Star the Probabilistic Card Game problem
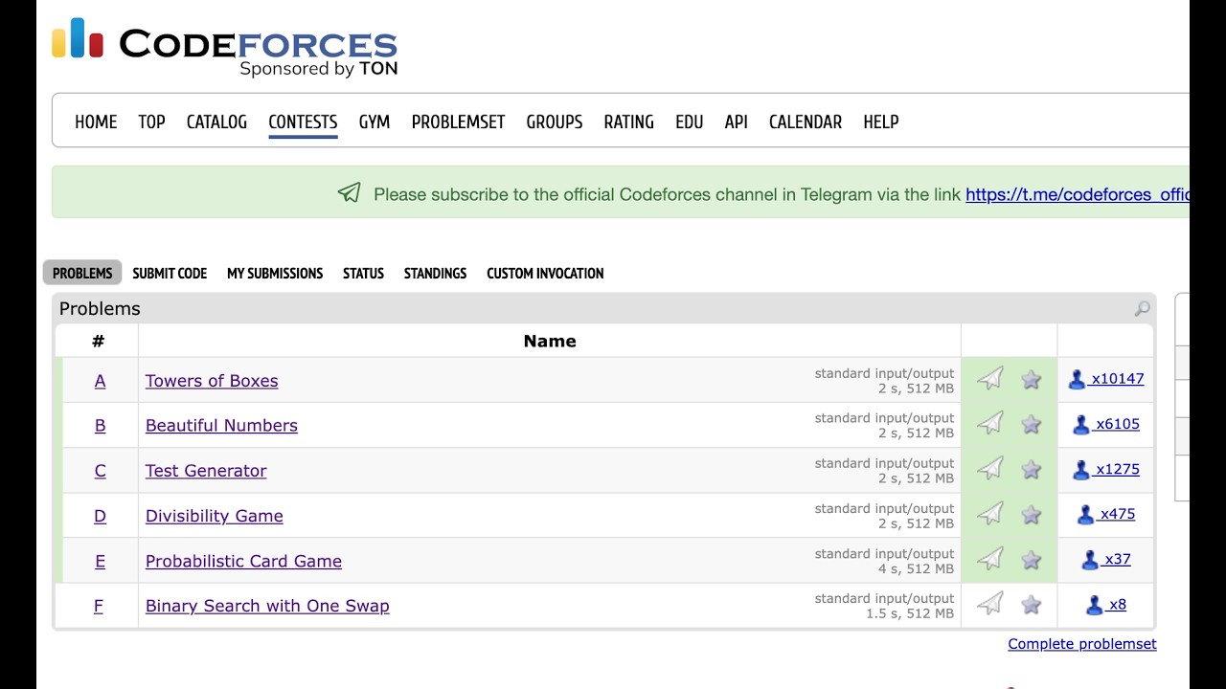Image resolution: width=1226 pixels, height=689 pixels. (1031, 560)
